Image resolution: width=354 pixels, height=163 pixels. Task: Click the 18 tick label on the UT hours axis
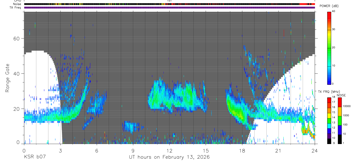242,151
